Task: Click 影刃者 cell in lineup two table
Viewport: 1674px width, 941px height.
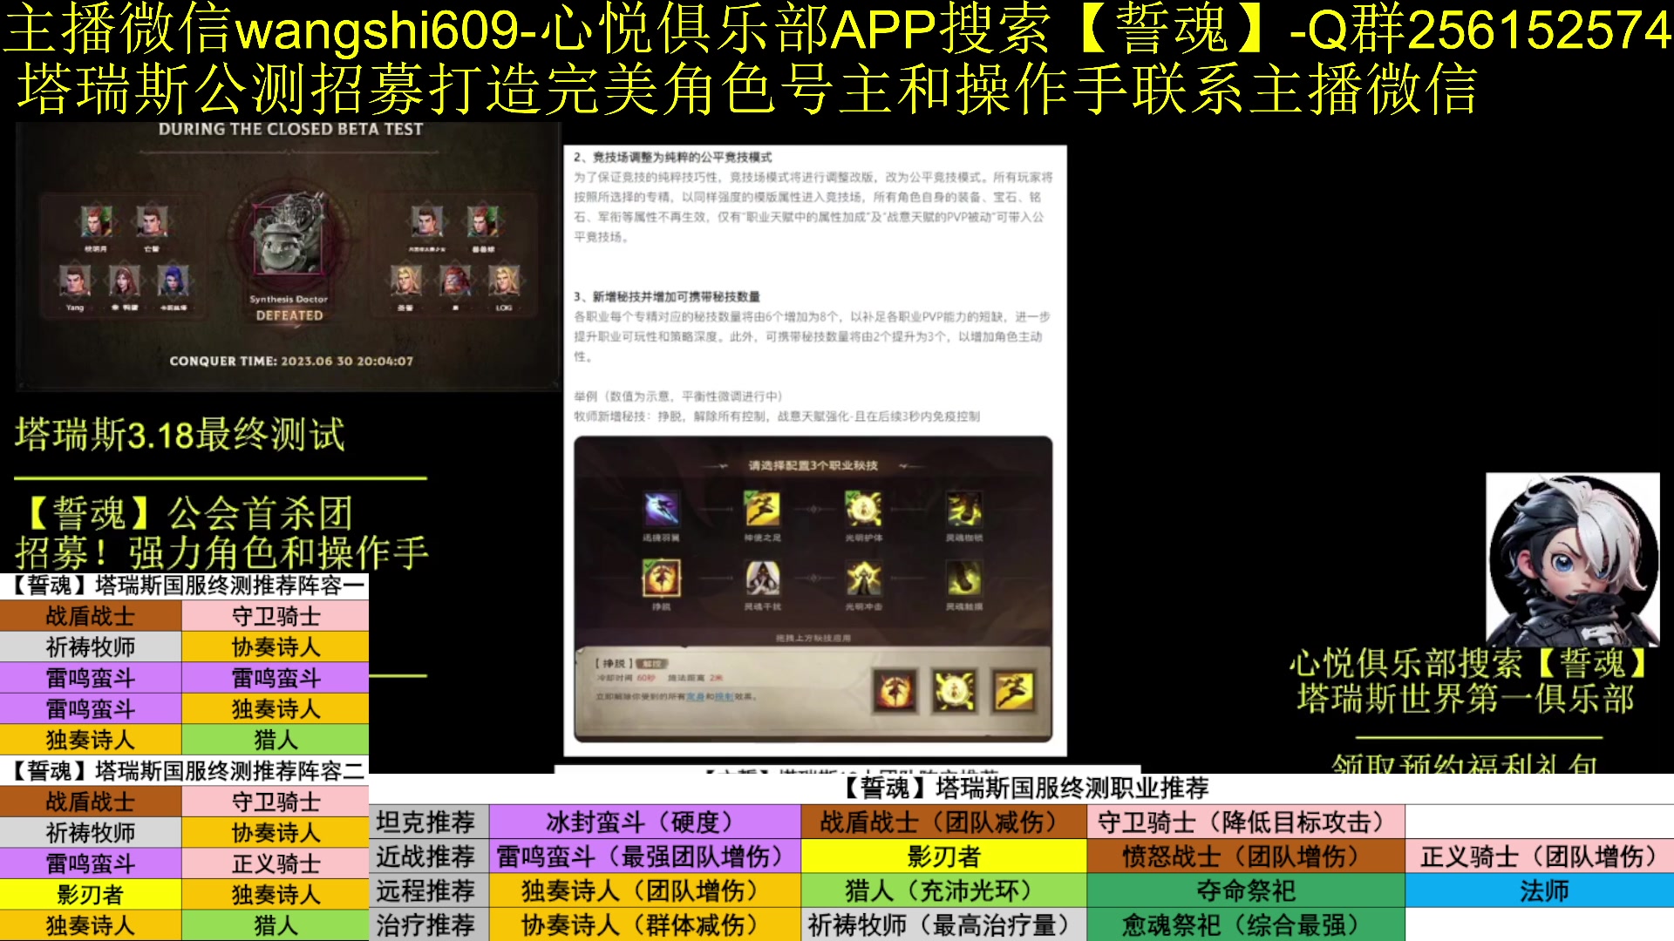Action: [91, 895]
